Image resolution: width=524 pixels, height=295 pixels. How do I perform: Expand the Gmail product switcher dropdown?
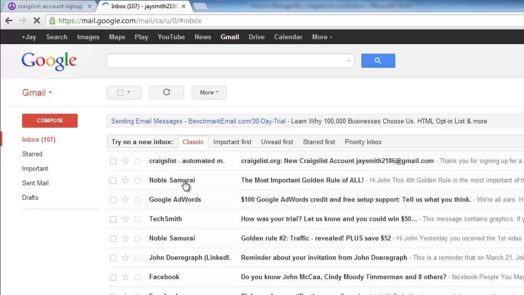37,93
